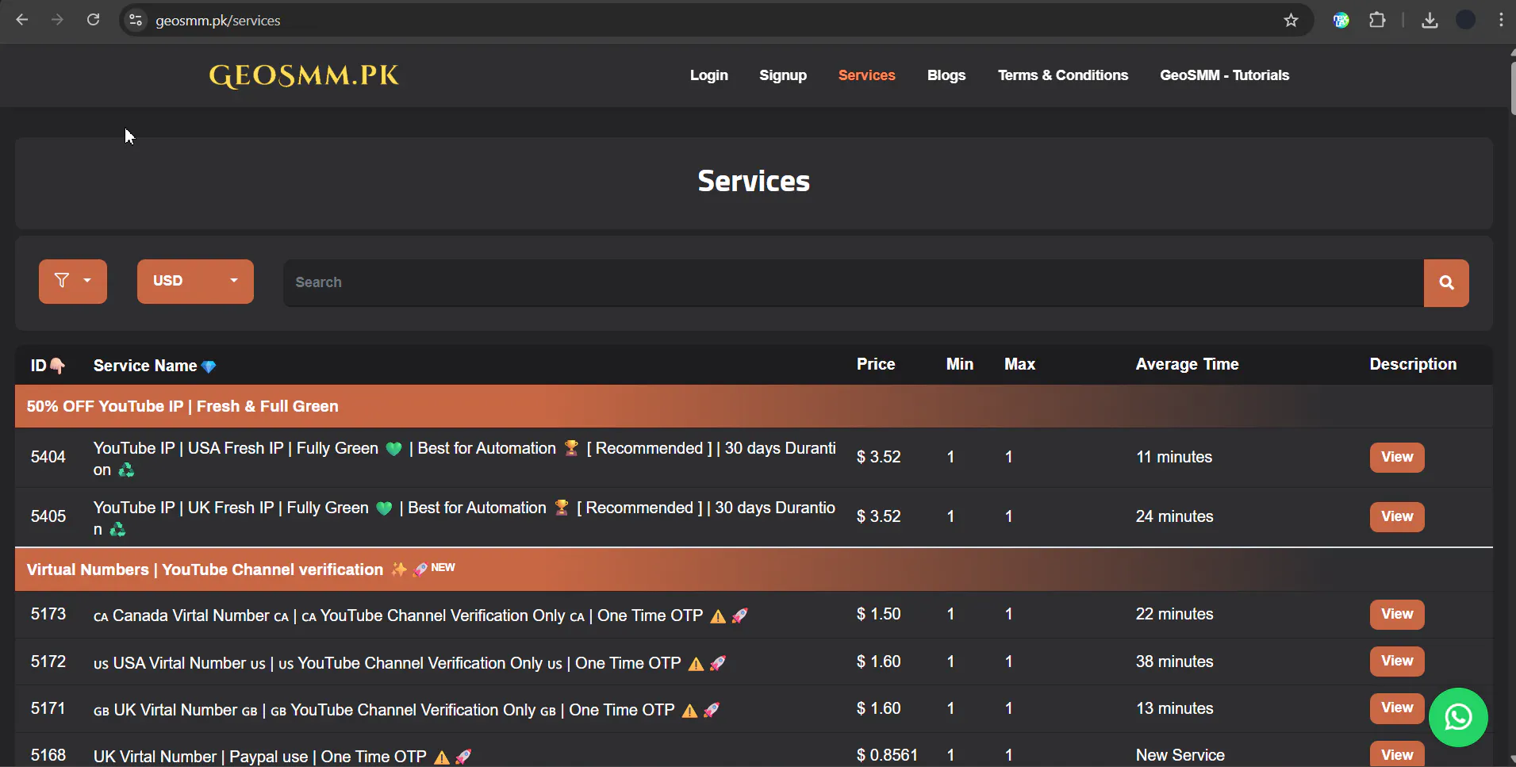View description for service 5168

coord(1397,754)
